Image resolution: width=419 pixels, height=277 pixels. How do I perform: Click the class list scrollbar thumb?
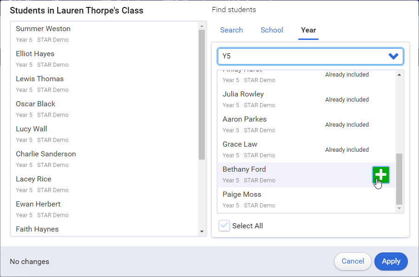[x=202, y=95]
